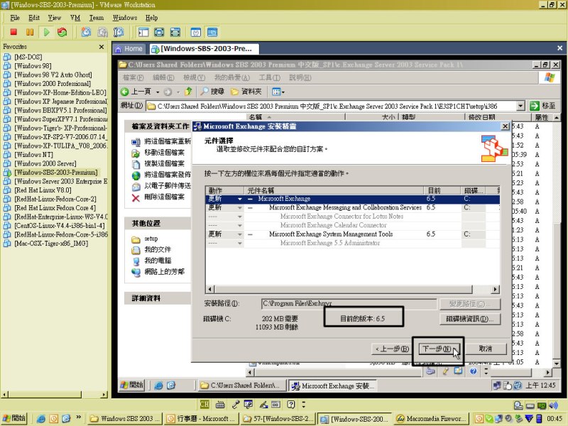This screenshot has width=568, height=426.
Task: Open 網路上的芳鄰 network places link
Action: click(164, 272)
